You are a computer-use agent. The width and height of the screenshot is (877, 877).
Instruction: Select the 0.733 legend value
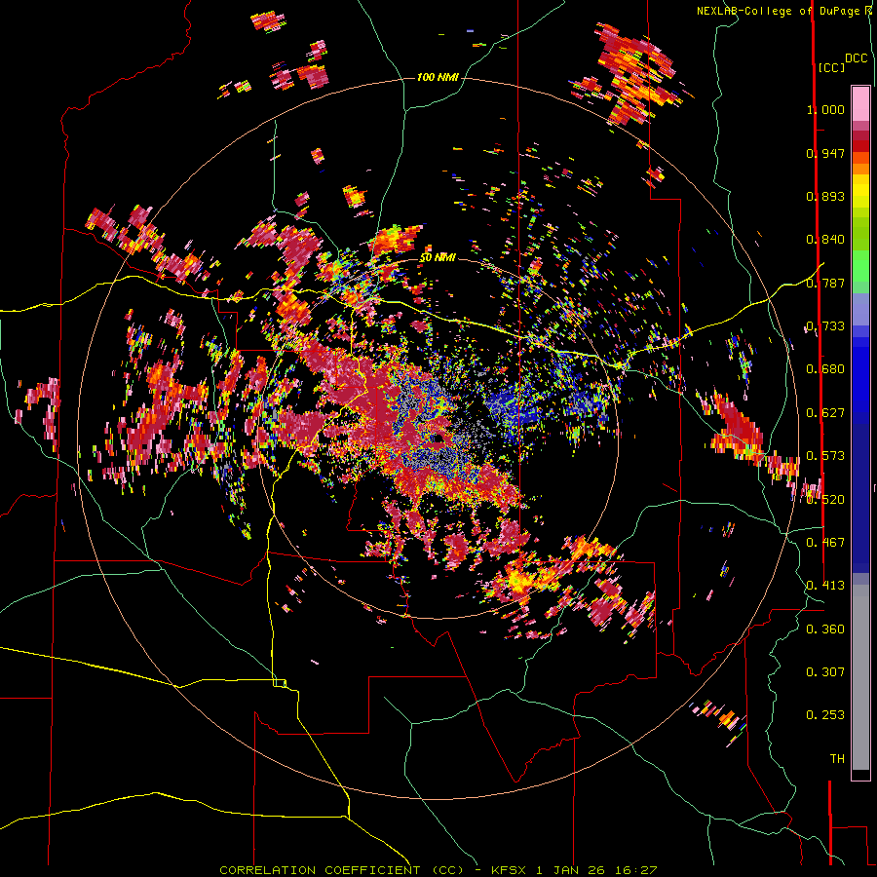[825, 326]
